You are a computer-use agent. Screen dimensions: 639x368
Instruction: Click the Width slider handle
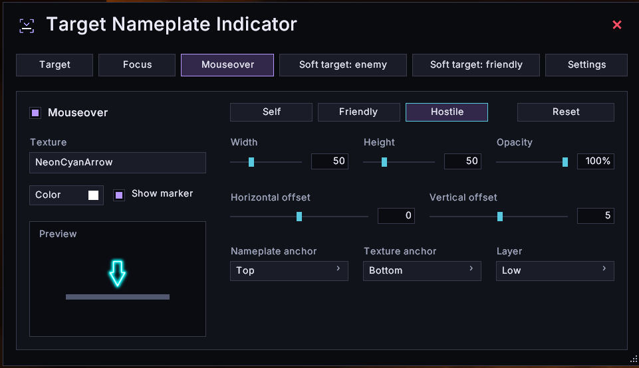pyautogui.click(x=251, y=162)
